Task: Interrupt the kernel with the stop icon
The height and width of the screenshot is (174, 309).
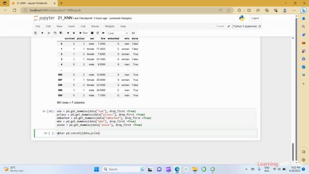Action: pyautogui.click(x=92, y=33)
